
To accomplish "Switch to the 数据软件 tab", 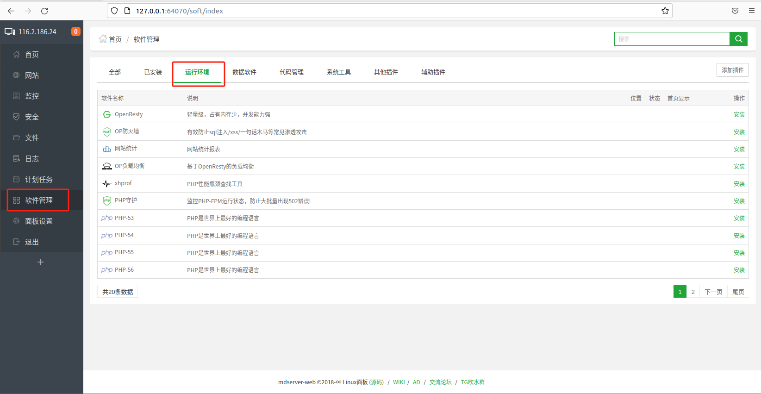I will point(244,72).
